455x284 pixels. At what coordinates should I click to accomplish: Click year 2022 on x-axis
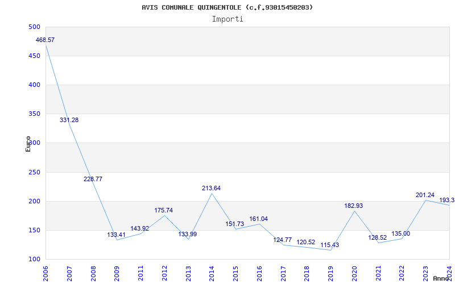tap(402, 274)
